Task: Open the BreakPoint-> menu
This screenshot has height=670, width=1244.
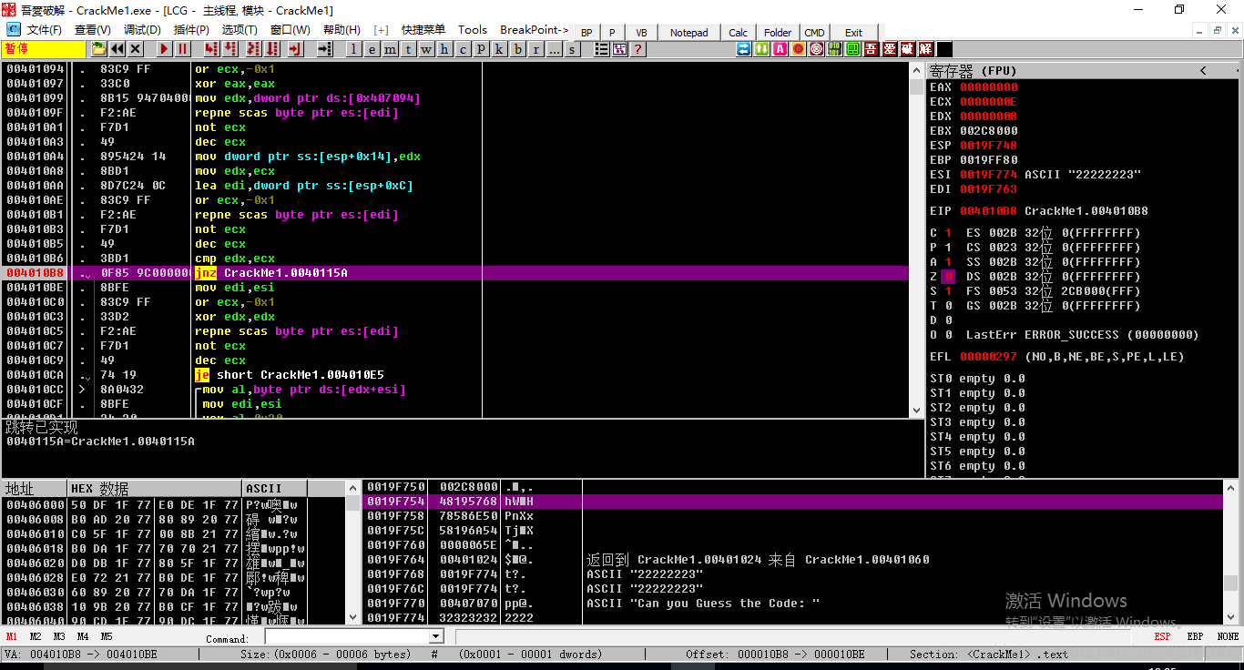Action: click(x=535, y=30)
